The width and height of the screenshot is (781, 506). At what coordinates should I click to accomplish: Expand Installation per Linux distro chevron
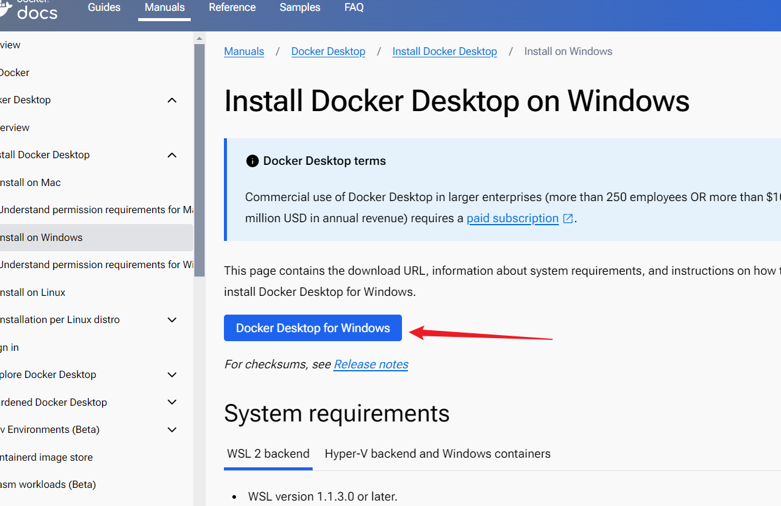click(x=172, y=320)
